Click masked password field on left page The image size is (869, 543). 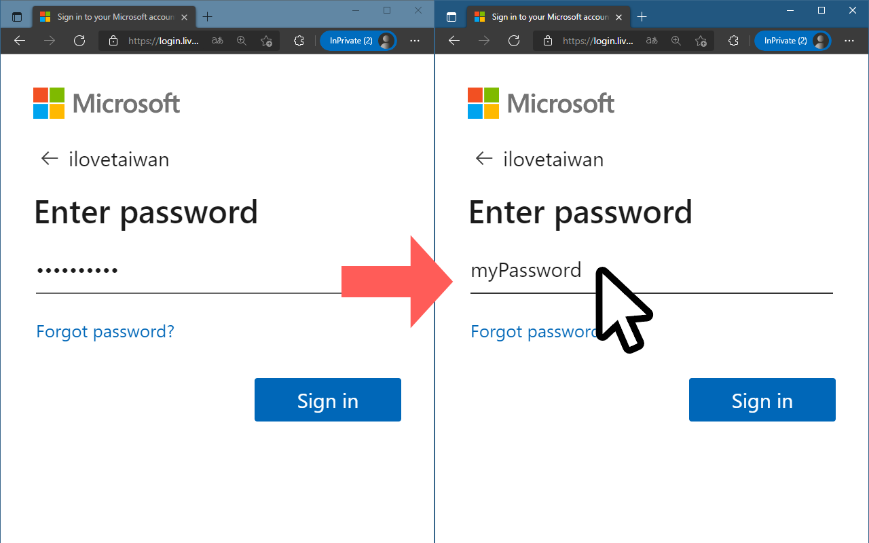(183, 271)
